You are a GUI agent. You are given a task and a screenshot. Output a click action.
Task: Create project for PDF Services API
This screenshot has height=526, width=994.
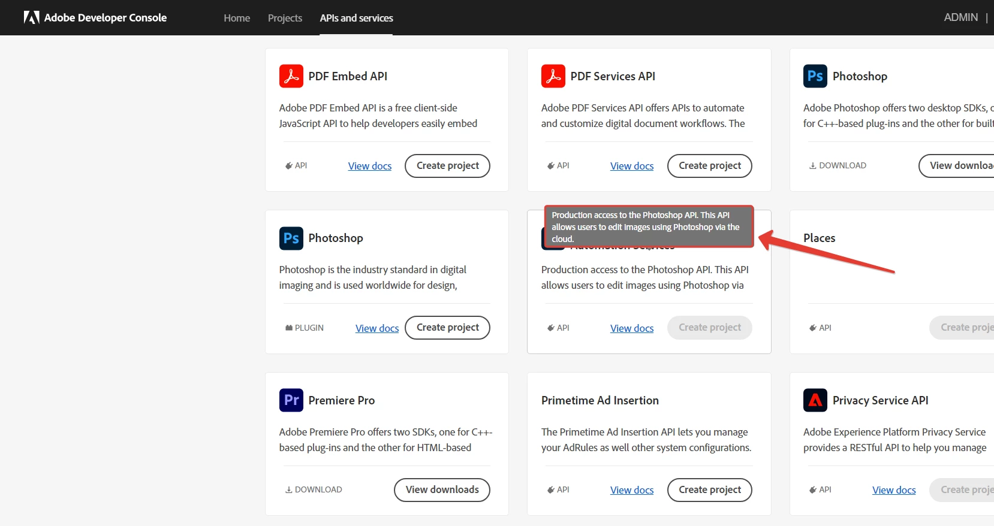pyautogui.click(x=710, y=166)
